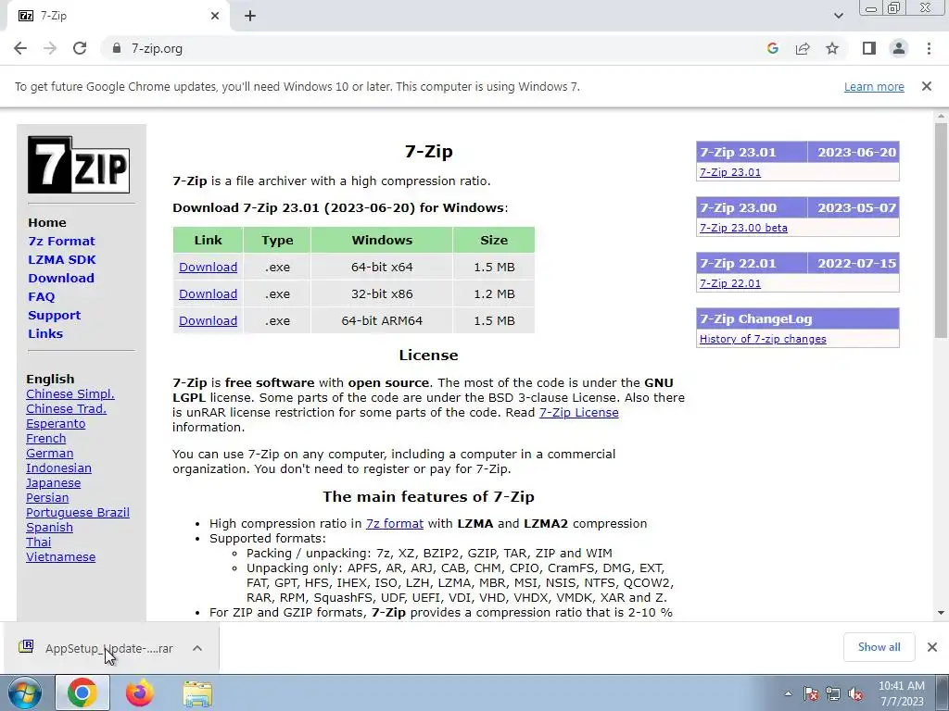
Task: Click the forward navigation arrow
Action: pos(50,48)
